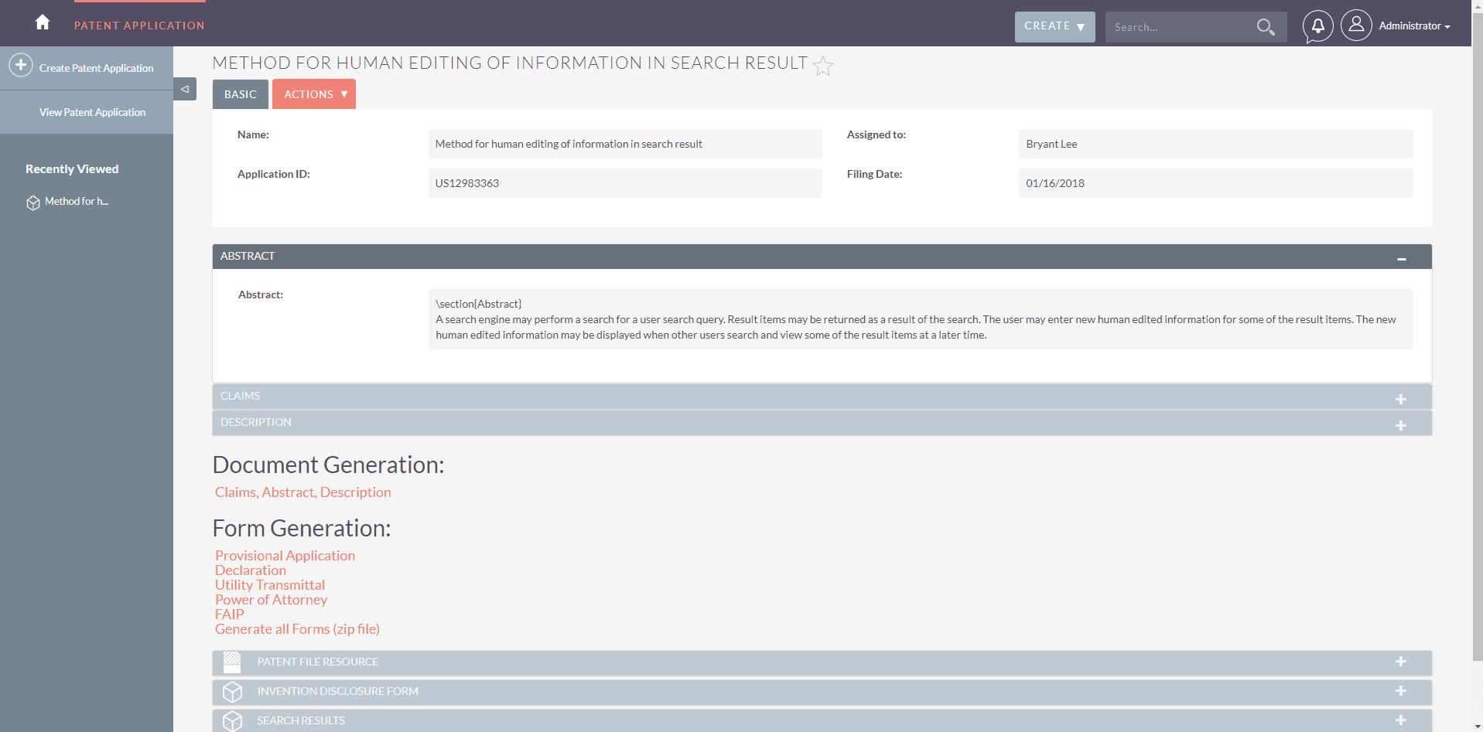Open the Create dropdown in header
The height and width of the screenshot is (732, 1483).
click(1054, 26)
